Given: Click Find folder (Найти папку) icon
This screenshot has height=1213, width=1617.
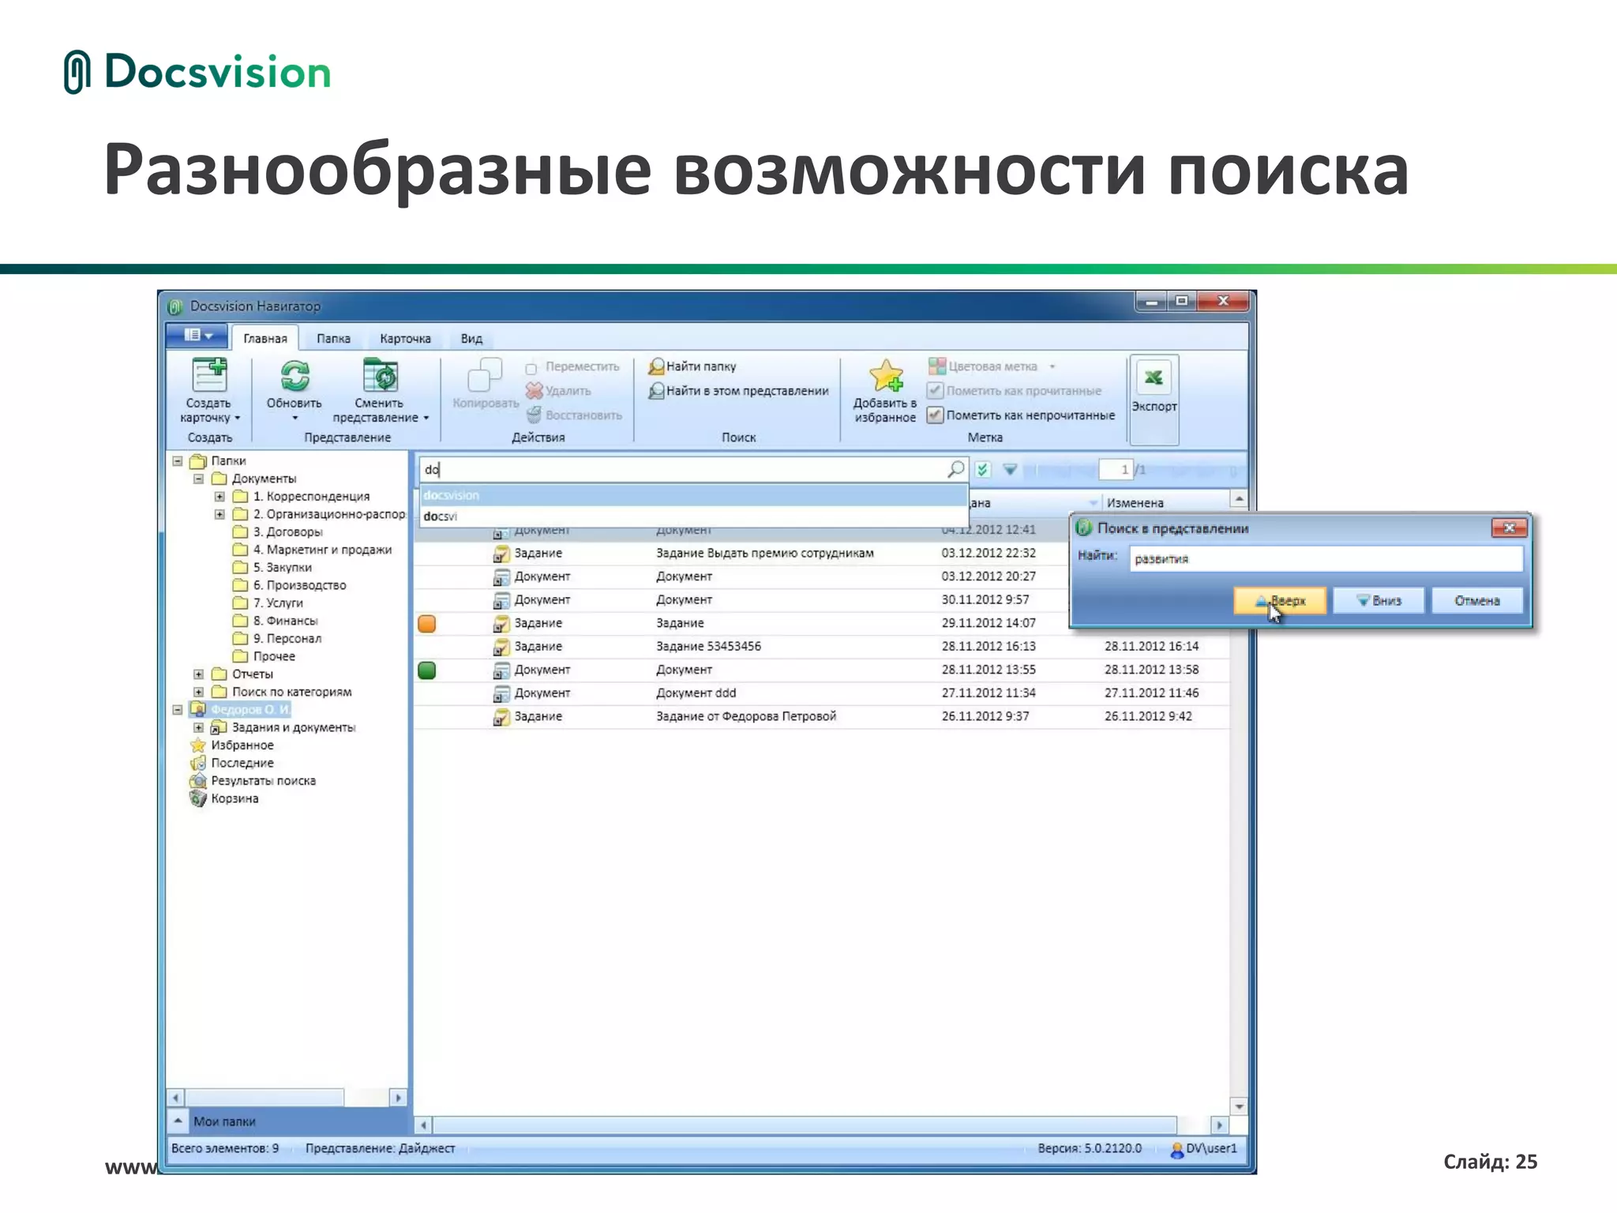Looking at the screenshot, I should pos(656,366).
